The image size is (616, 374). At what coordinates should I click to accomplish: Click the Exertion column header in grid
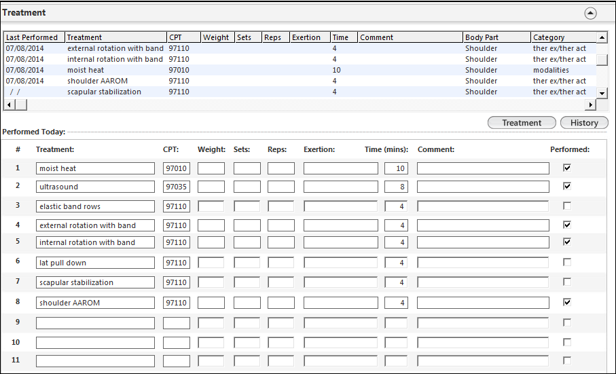coord(310,37)
